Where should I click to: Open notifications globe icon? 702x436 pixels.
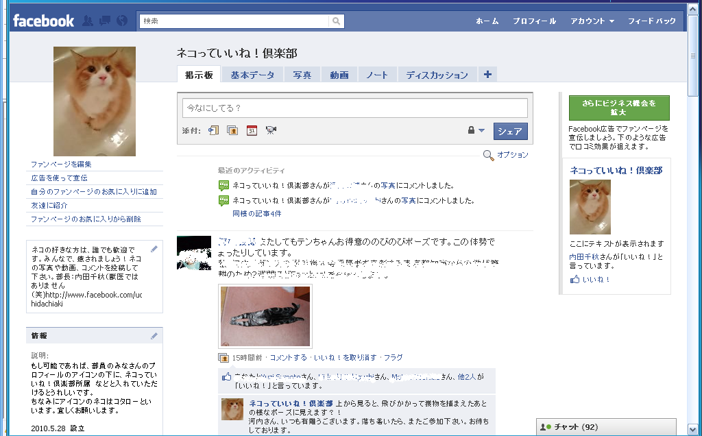pyautogui.click(x=122, y=21)
